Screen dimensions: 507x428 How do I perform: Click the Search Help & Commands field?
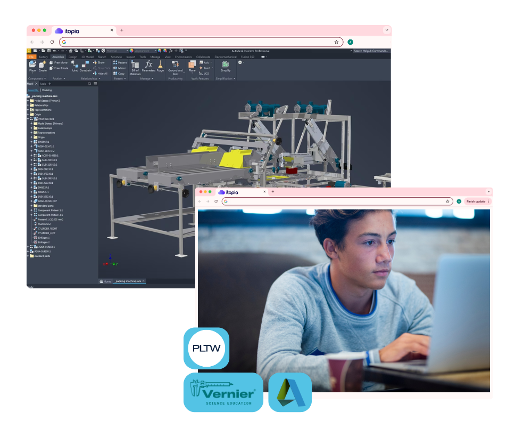click(371, 51)
